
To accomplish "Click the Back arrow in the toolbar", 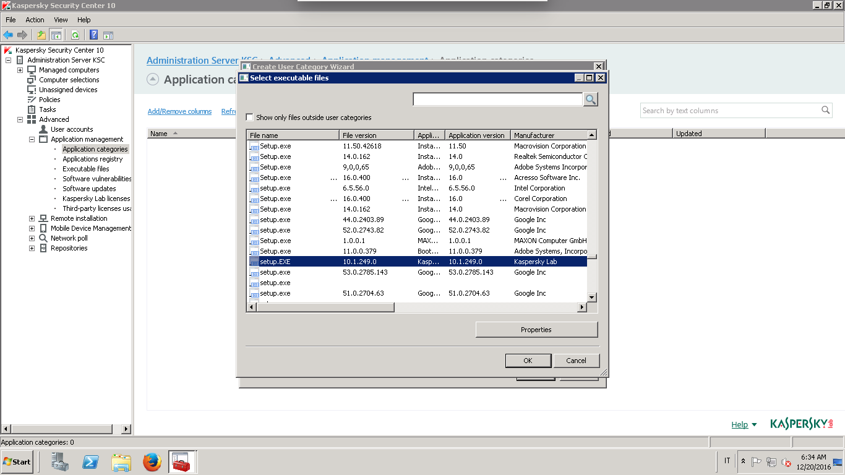I will 8,35.
